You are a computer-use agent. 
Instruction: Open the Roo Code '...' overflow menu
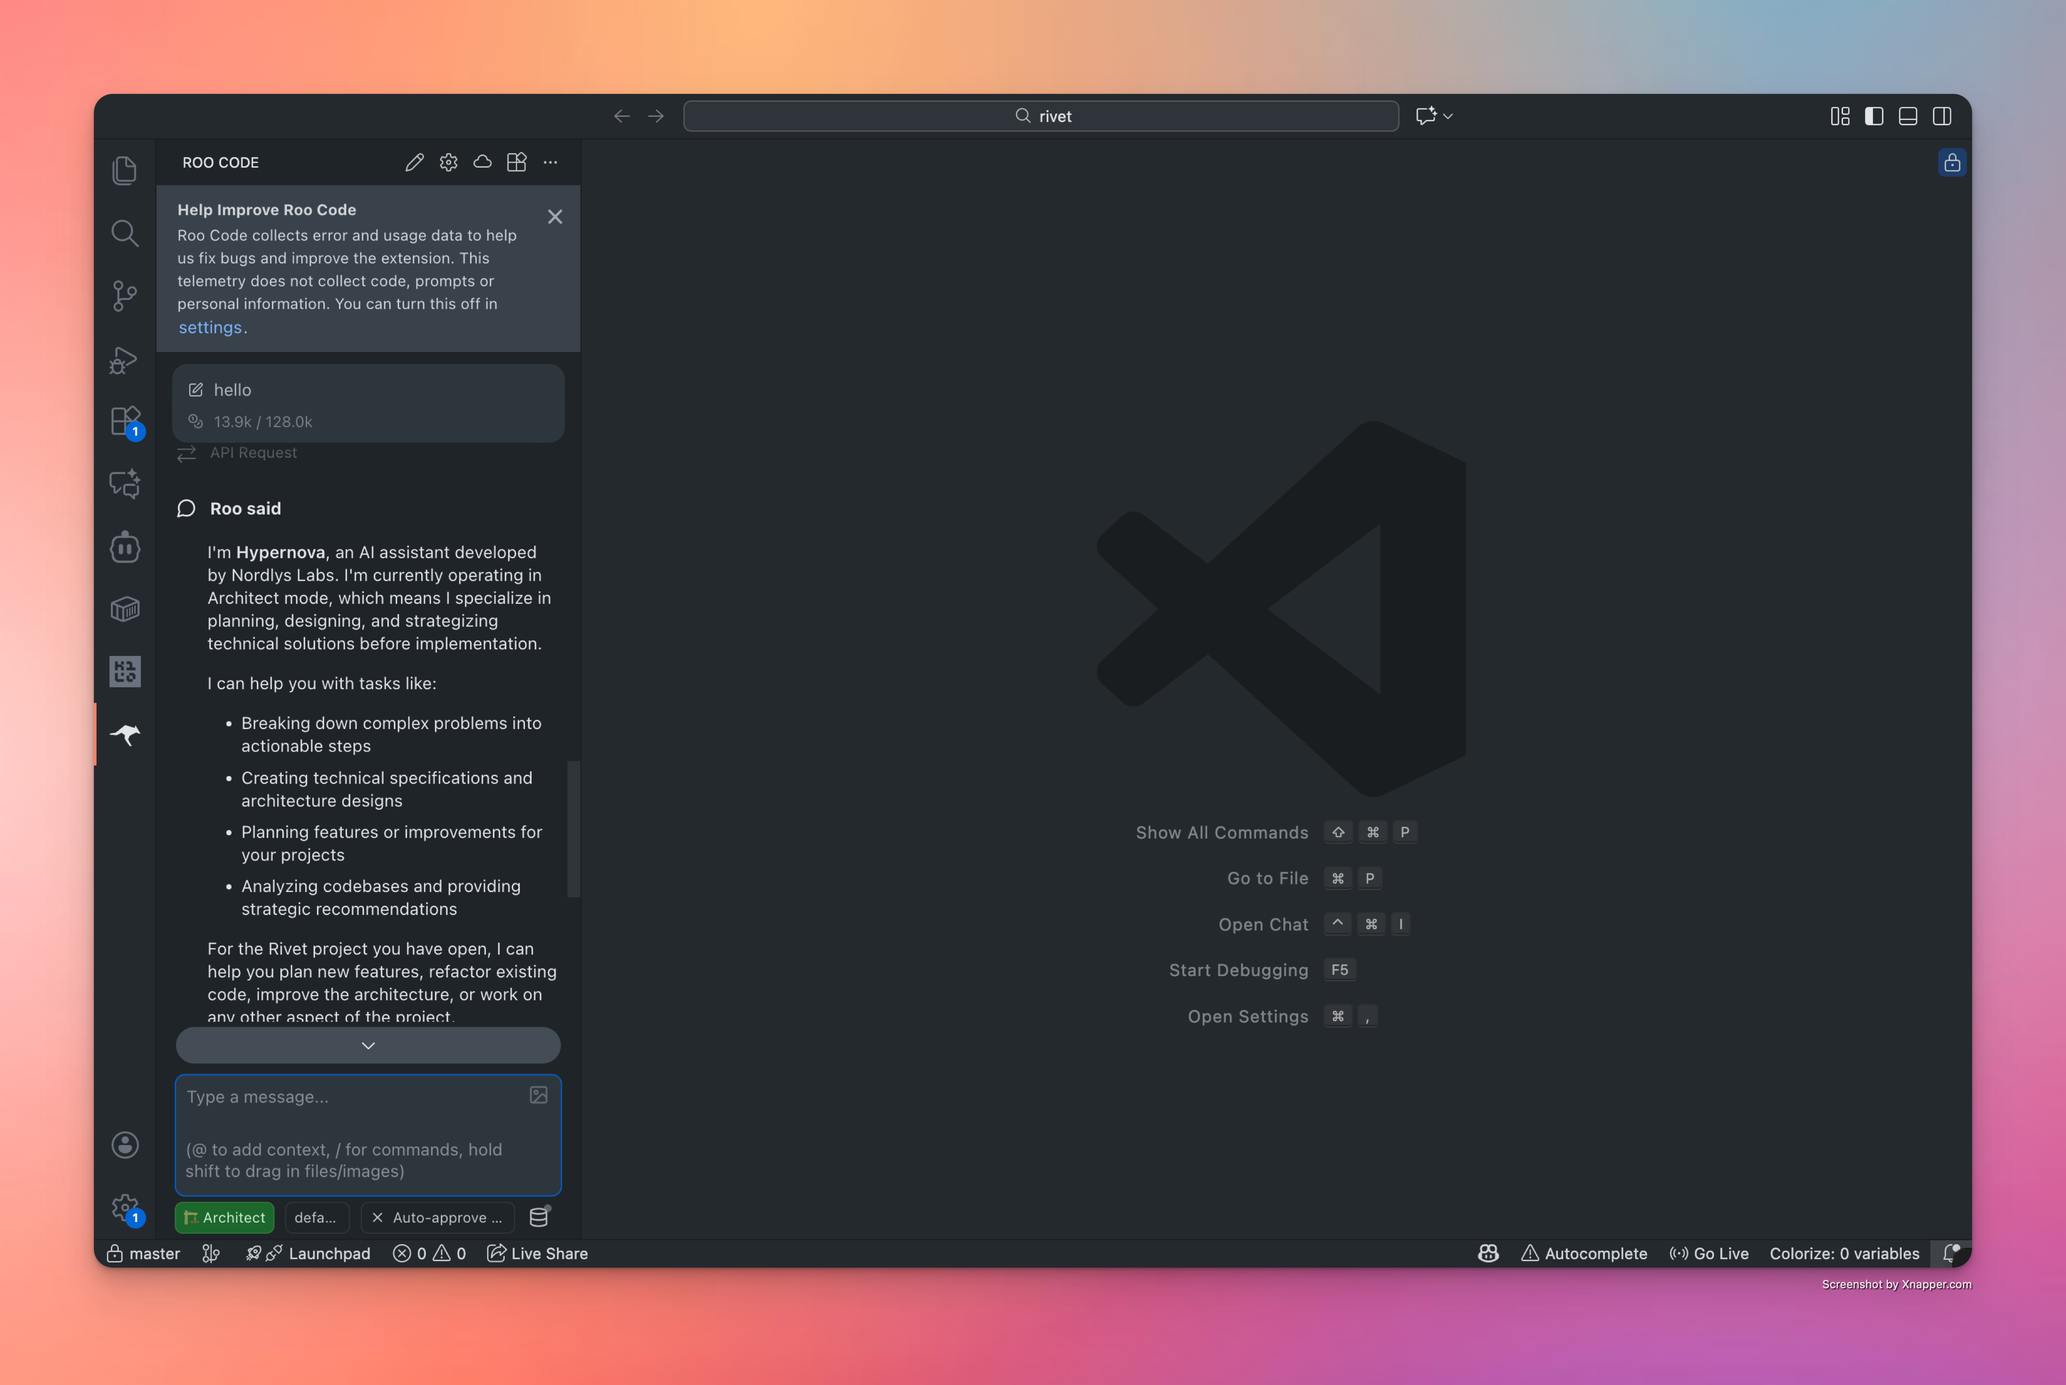coord(551,162)
